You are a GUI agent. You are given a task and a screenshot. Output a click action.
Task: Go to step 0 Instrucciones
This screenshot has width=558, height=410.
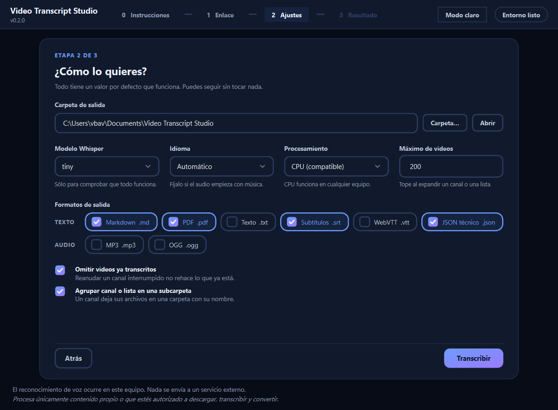tap(146, 15)
